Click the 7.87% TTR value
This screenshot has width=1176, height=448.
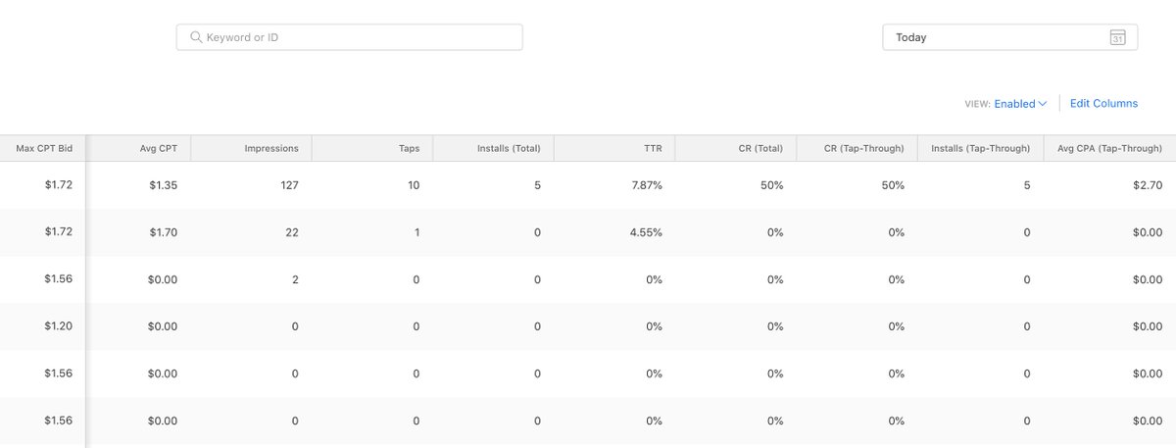point(646,185)
